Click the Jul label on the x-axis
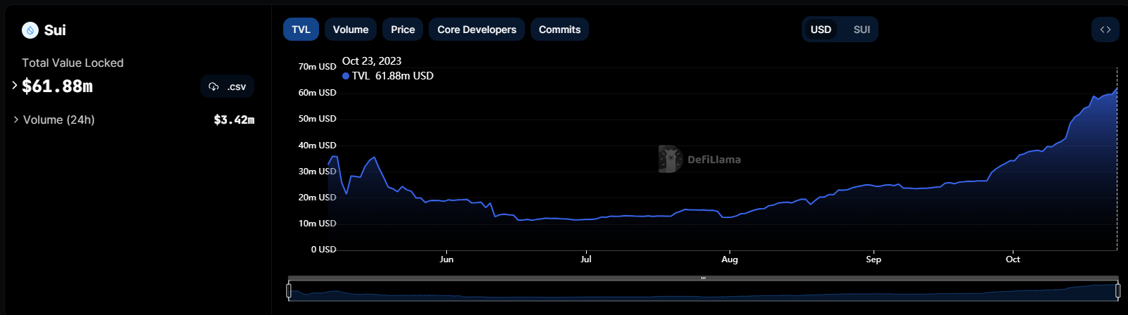 (x=586, y=259)
